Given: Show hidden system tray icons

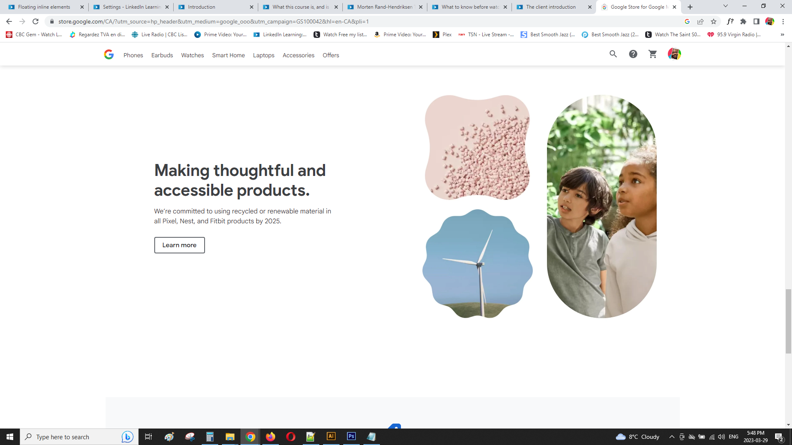Looking at the screenshot, I should [672, 437].
